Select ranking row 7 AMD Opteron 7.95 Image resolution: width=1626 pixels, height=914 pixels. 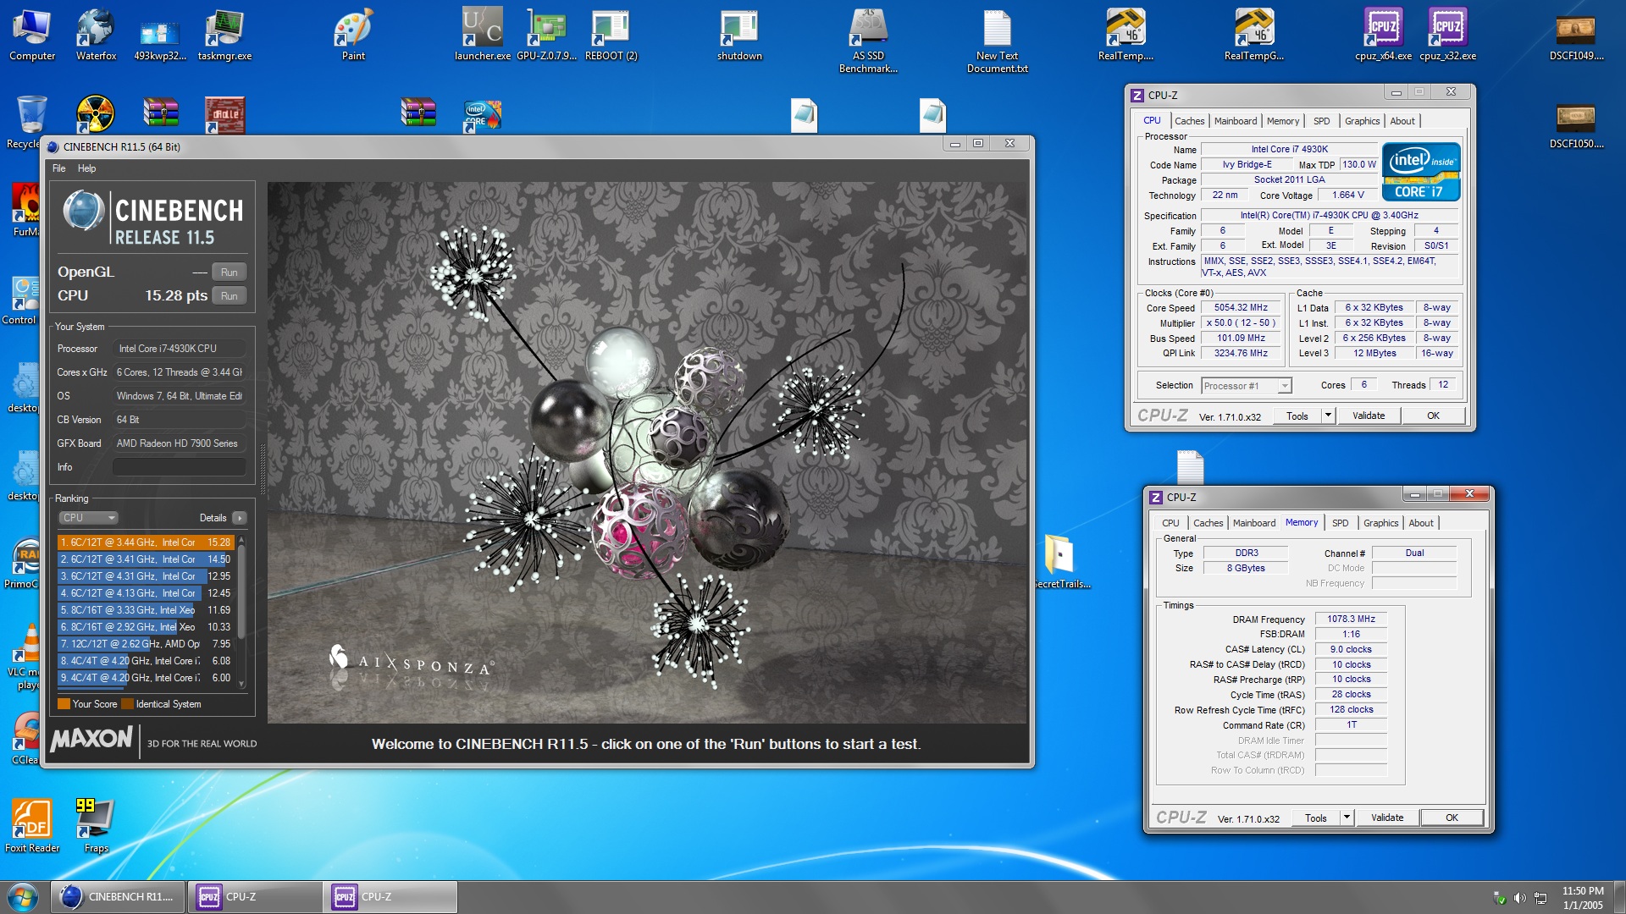(x=146, y=644)
